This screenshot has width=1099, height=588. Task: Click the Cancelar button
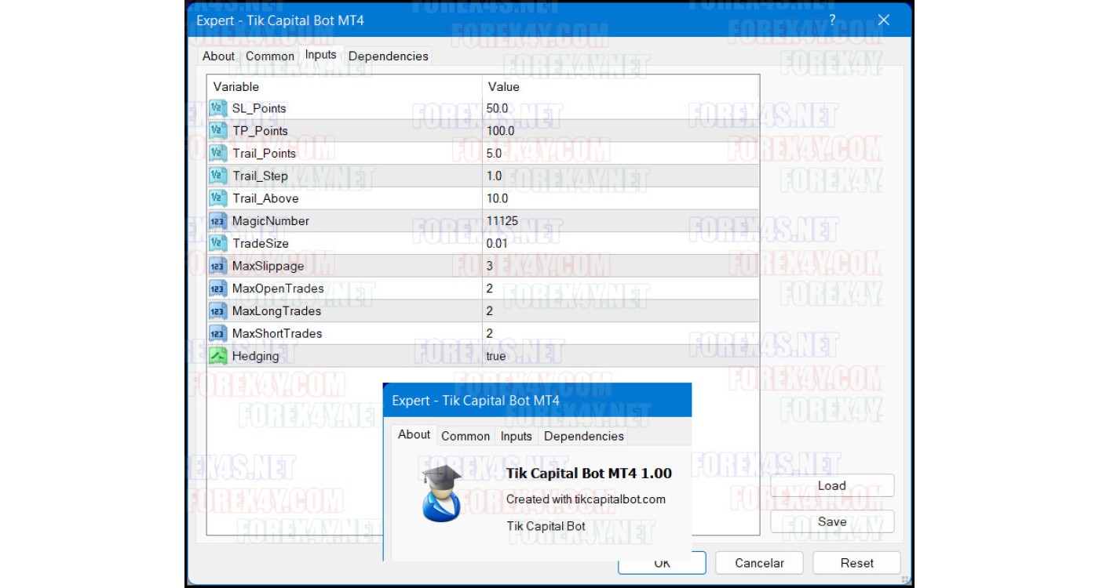click(x=759, y=563)
